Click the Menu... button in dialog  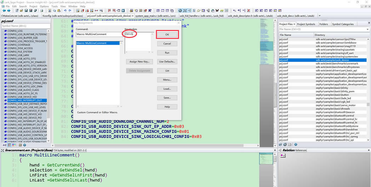point(167,80)
